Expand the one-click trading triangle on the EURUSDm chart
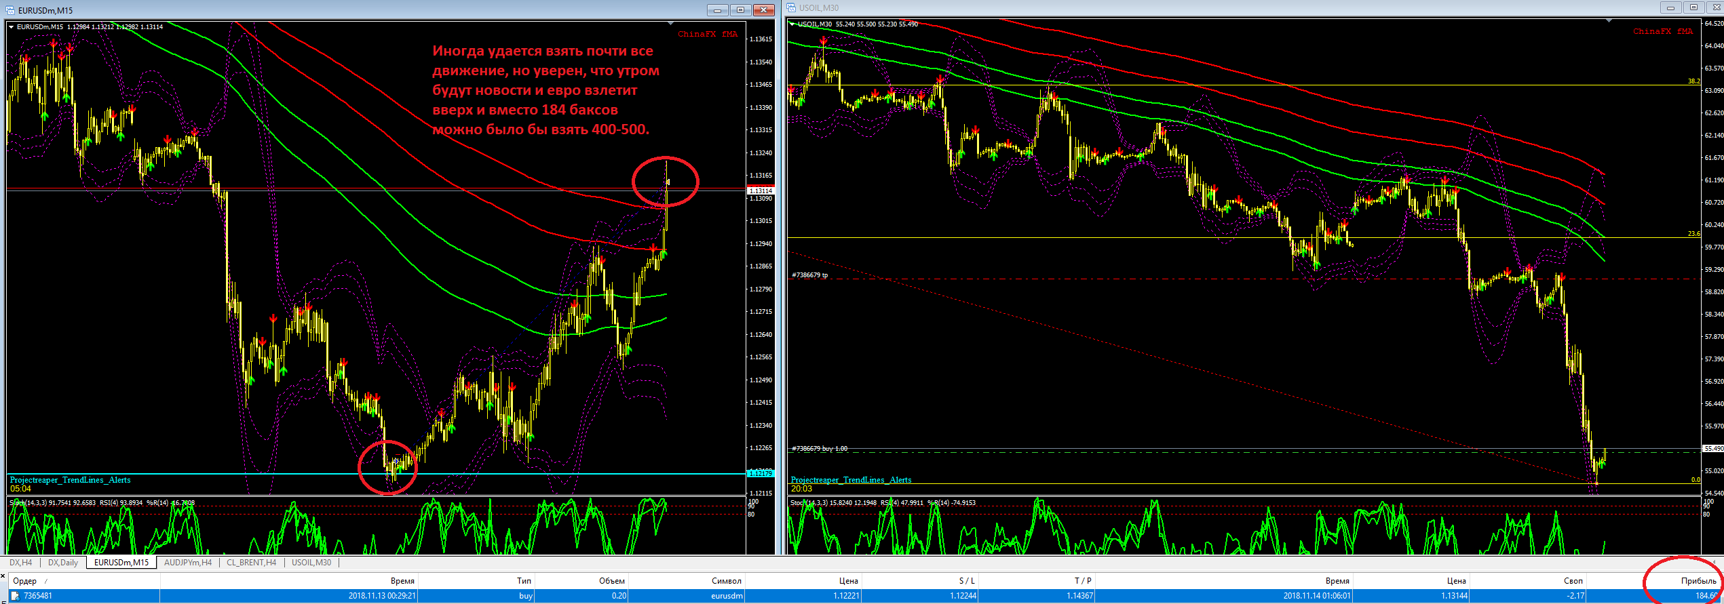 (11, 27)
